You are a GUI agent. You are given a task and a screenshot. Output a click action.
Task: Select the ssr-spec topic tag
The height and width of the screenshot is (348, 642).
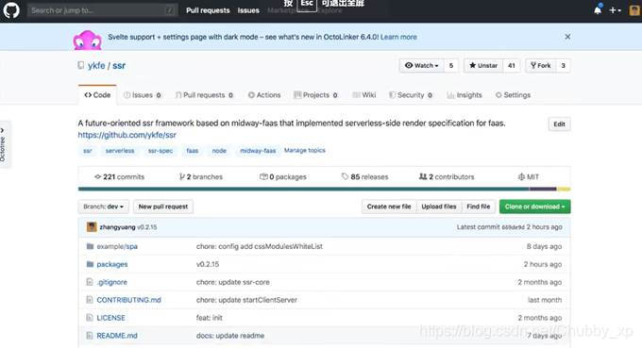(x=160, y=151)
